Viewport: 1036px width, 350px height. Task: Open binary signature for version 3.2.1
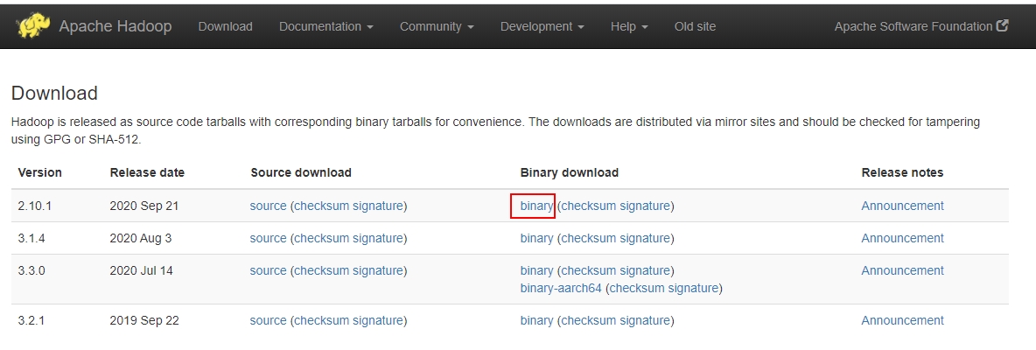tap(645, 320)
